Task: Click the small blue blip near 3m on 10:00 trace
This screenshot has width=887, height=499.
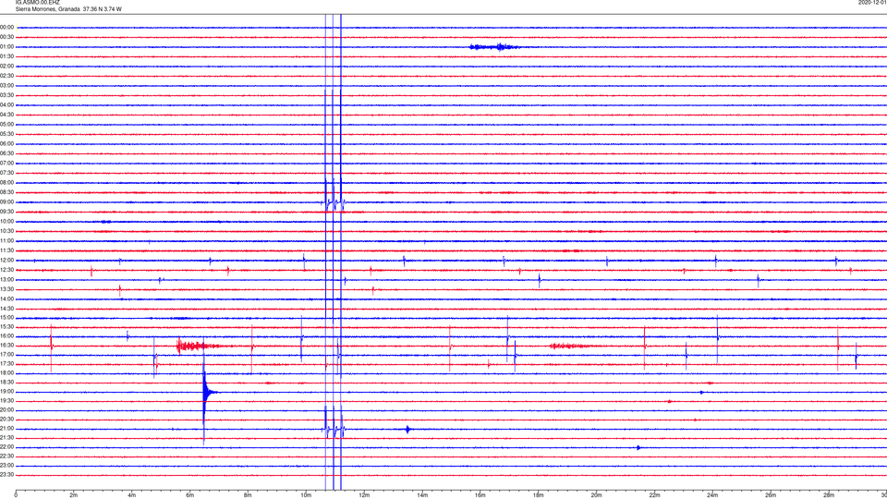Action: point(105,222)
